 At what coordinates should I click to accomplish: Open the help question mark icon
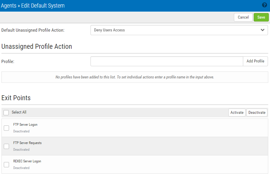point(264,5)
